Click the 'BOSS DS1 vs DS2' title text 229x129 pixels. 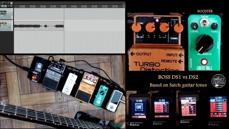click(x=178, y=77)
